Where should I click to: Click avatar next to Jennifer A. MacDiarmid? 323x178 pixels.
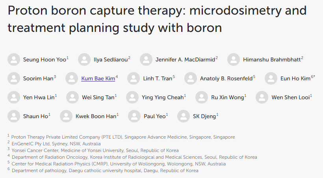click(146, 59)
